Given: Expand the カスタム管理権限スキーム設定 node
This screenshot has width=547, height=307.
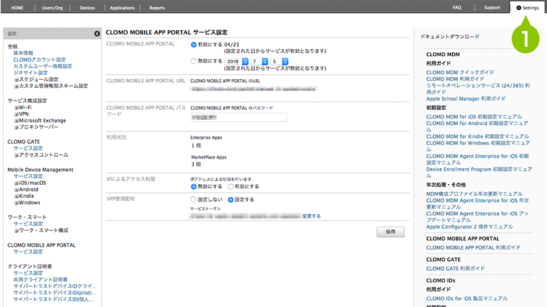Looking at the screenshot, I should point(16,87).
